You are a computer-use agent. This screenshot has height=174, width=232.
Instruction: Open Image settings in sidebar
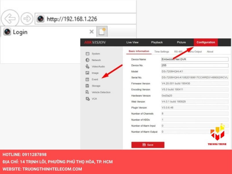95,73
